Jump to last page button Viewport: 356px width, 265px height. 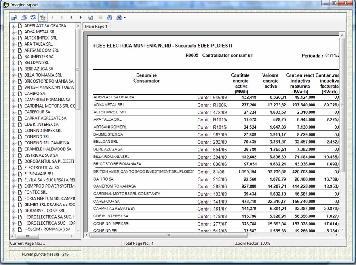81,17
